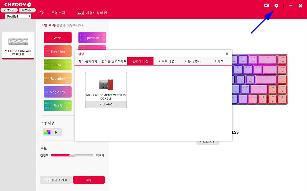Open the 사용 설명서 tab
Viewport: 307px width, 191px height.
pos(193,61)
